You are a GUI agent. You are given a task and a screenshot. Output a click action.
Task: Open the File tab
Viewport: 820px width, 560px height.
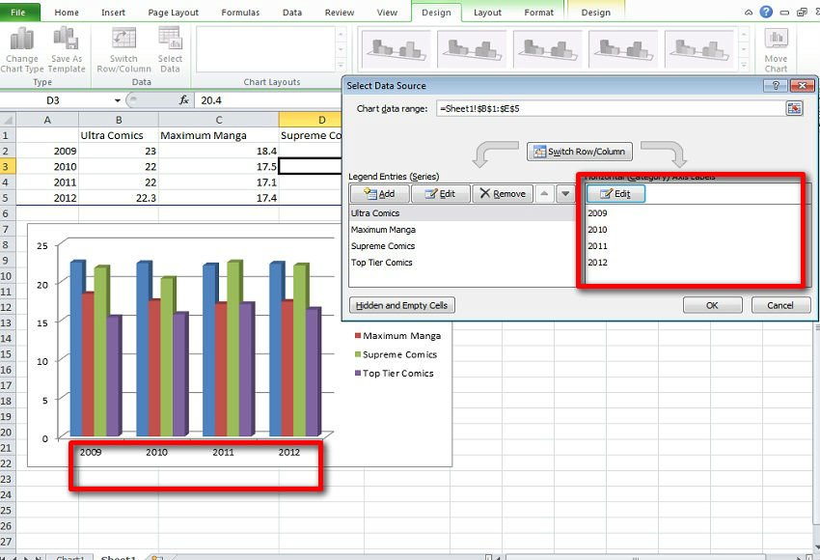point(19,13)
